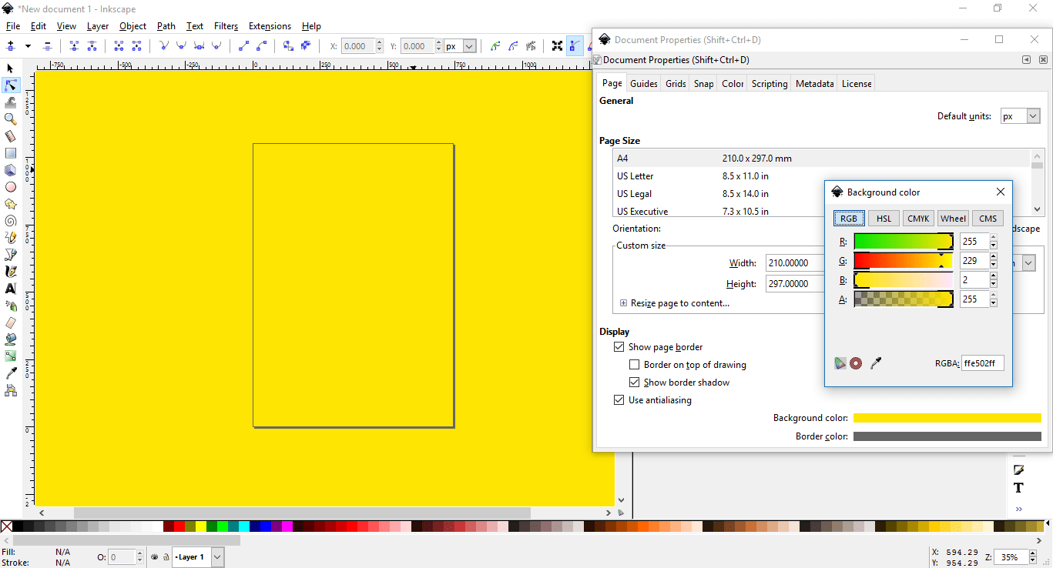Select the Rectangle tool

pyautogui.click(x=11, y=152)
